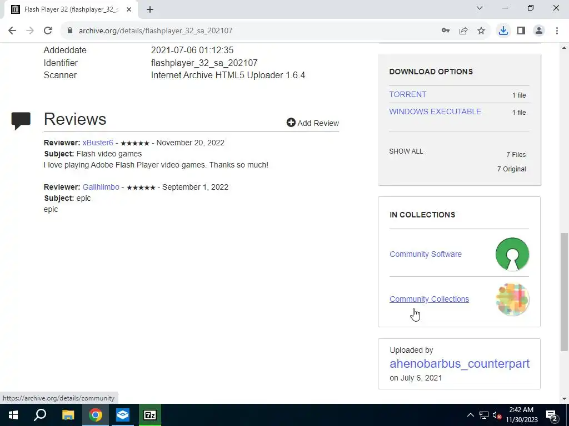Click the address bar URL
The width and height of the screenshot is (569, 426).
(x=156, y=31)
